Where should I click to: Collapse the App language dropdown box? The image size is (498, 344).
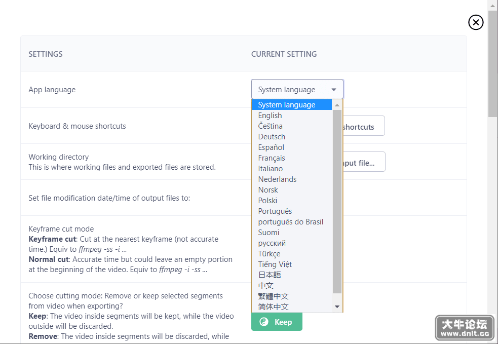click(x=297, y=89)
